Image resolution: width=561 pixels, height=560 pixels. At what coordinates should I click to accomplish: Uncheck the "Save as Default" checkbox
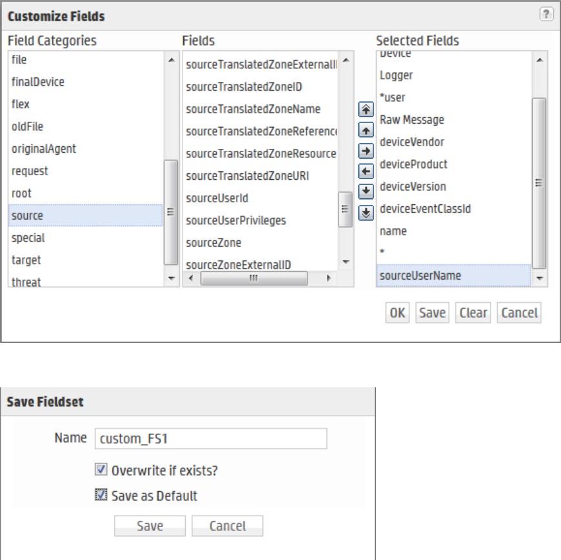pos(101,496)
